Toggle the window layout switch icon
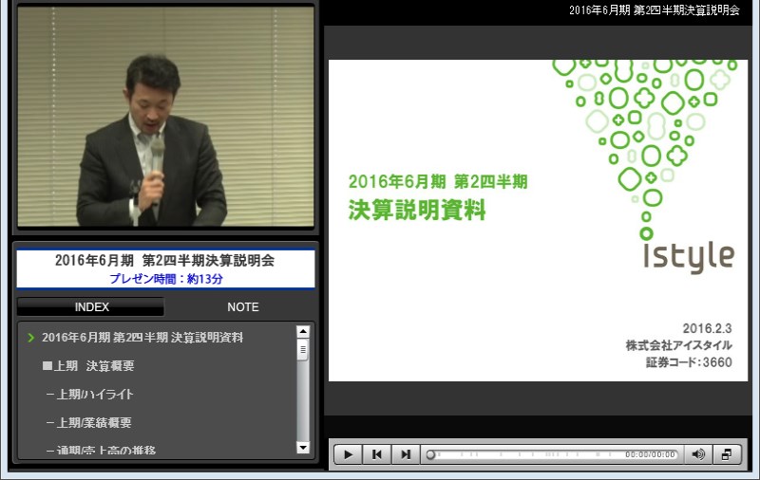 click(727, 454)
